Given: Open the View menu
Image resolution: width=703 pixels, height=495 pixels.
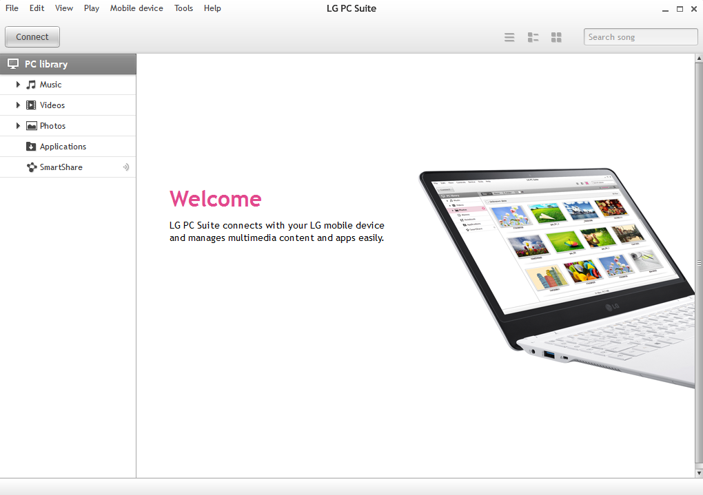Looking at the screenshot, I should 64,8.
